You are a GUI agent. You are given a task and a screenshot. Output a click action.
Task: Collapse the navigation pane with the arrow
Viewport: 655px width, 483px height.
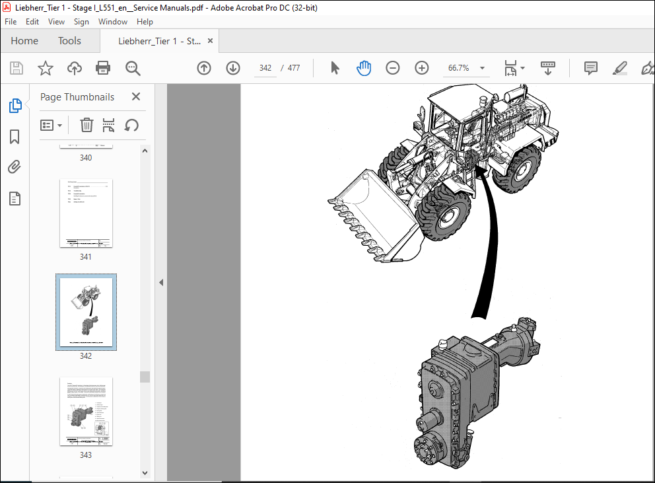[161, 283]
